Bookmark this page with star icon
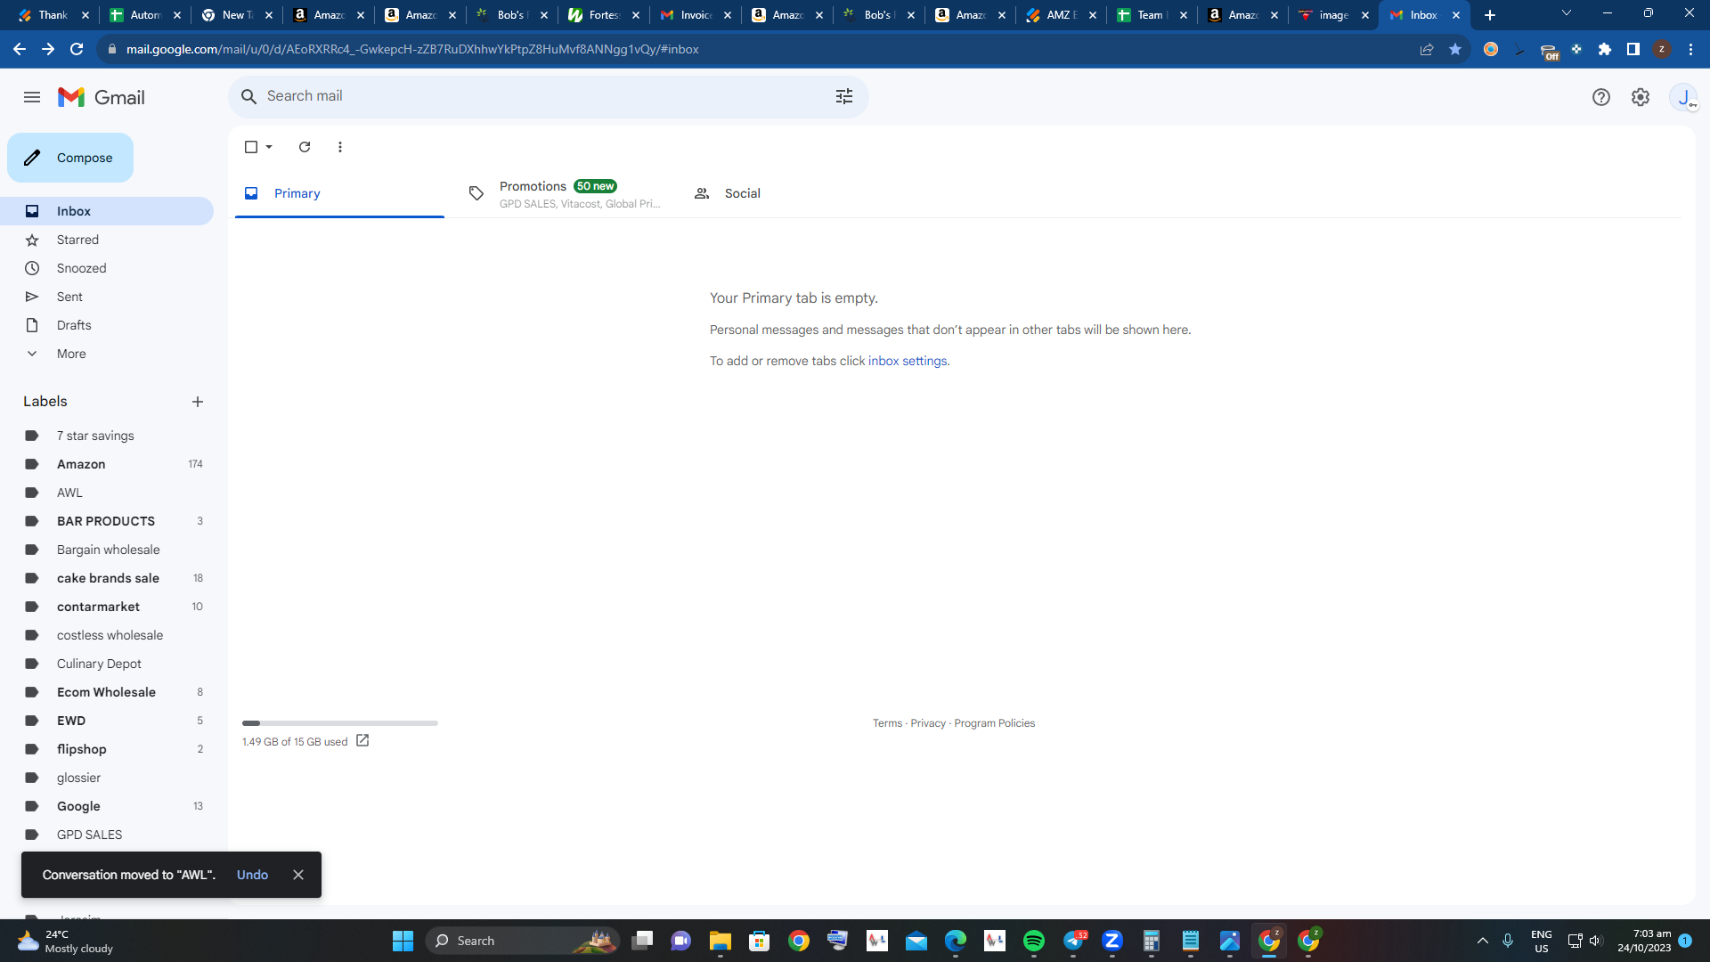The height and width of the screenshot is (962, 1710). [x=1455, y=49]
